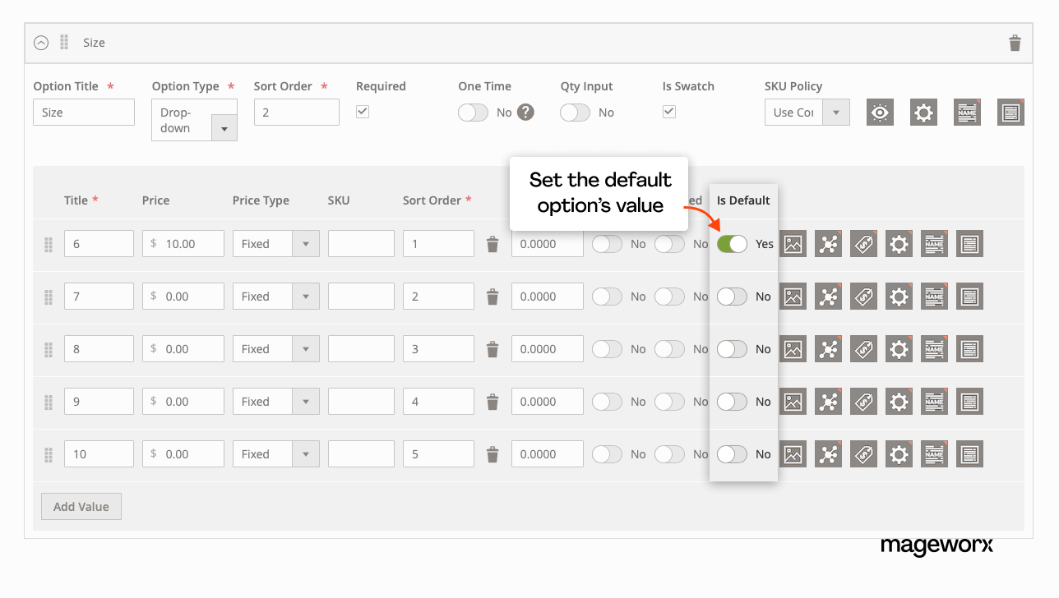Click the NAME icon on value 10 row

[934, 453]
